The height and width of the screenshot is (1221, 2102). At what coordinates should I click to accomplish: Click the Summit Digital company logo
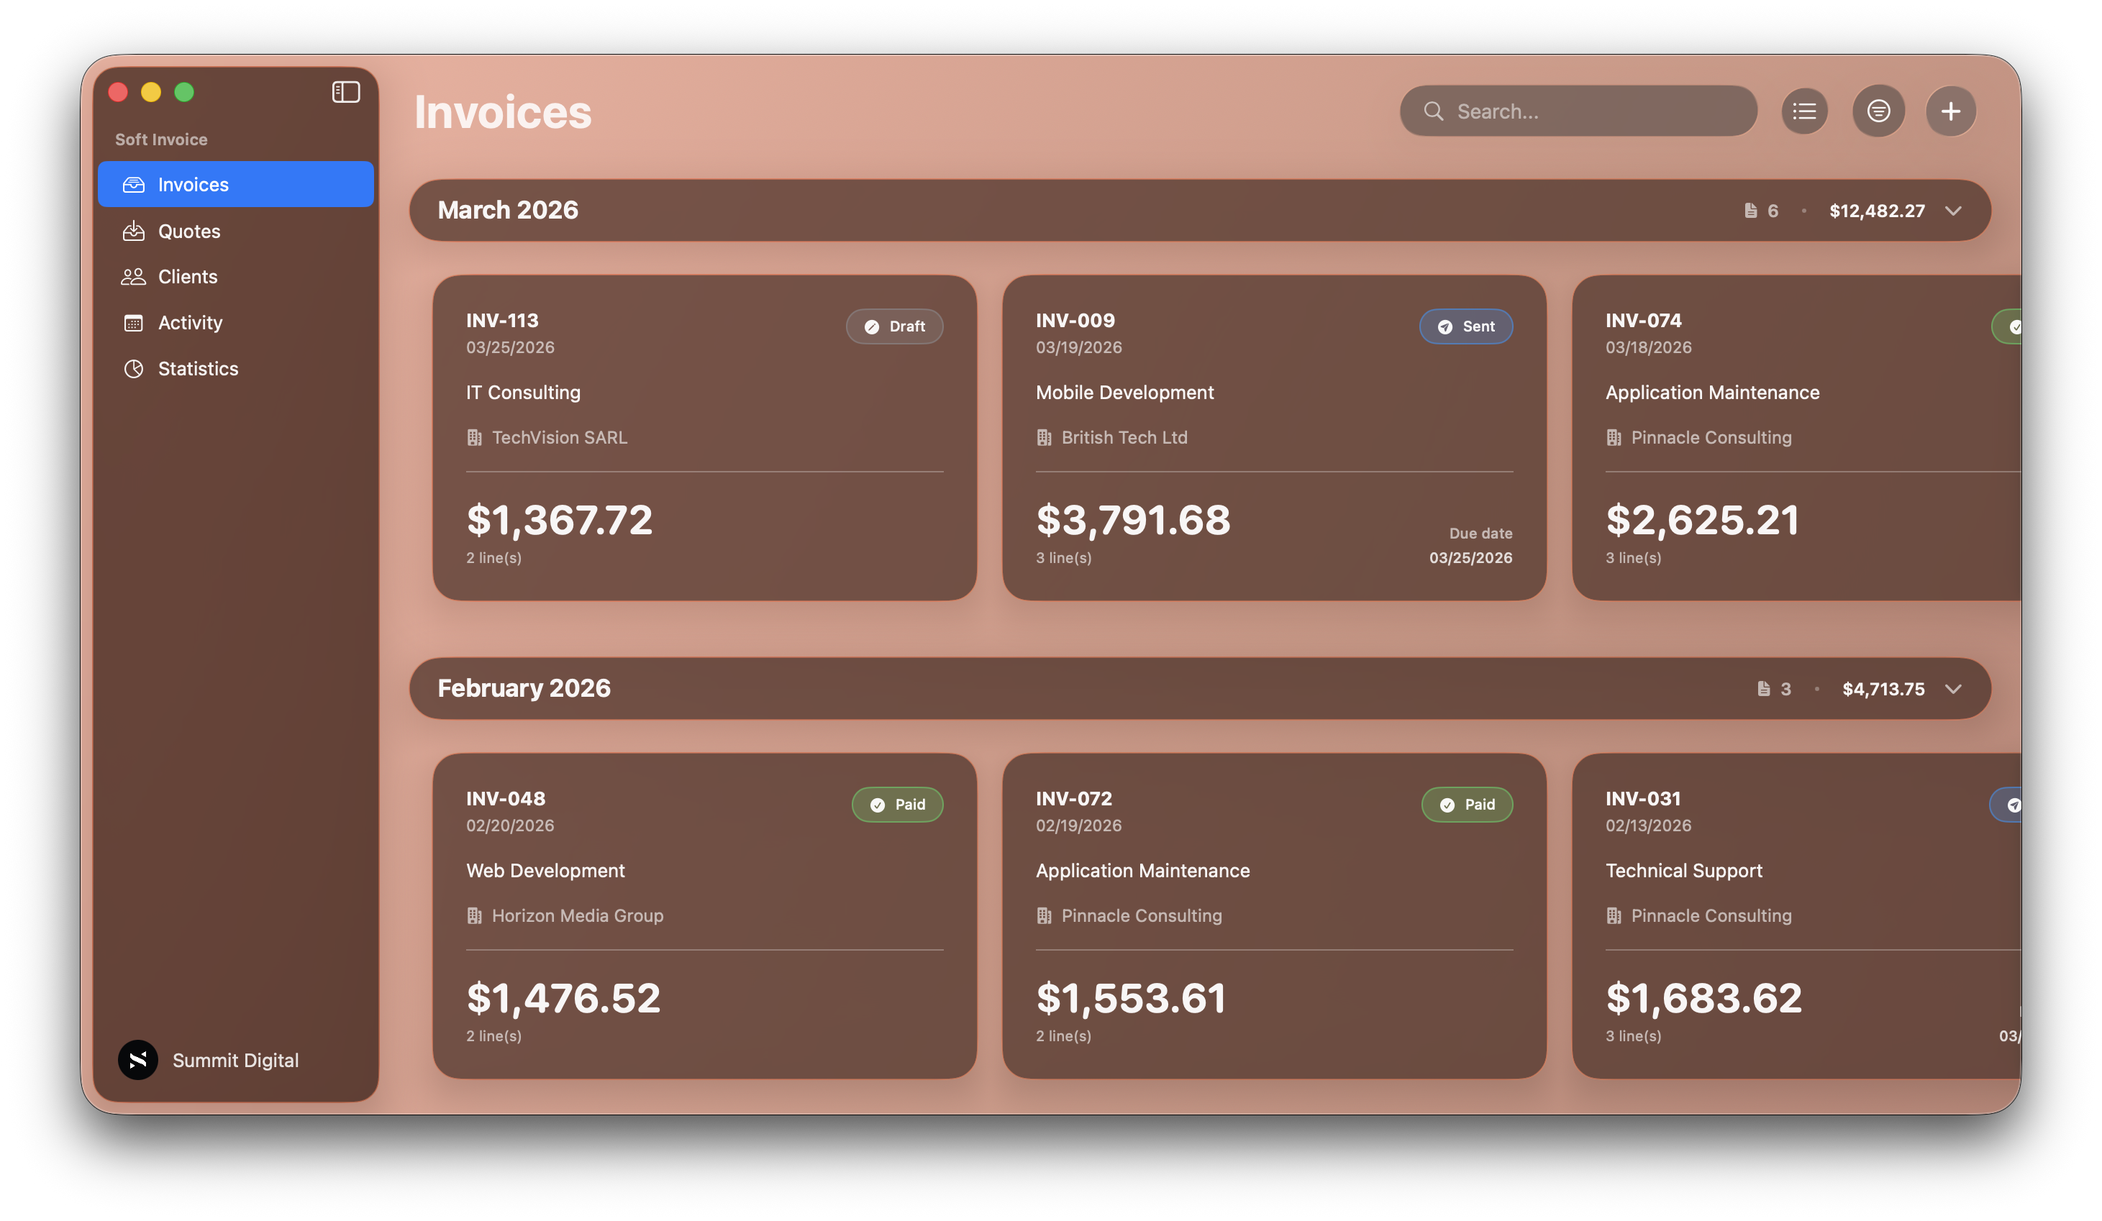coord(137,1060)
